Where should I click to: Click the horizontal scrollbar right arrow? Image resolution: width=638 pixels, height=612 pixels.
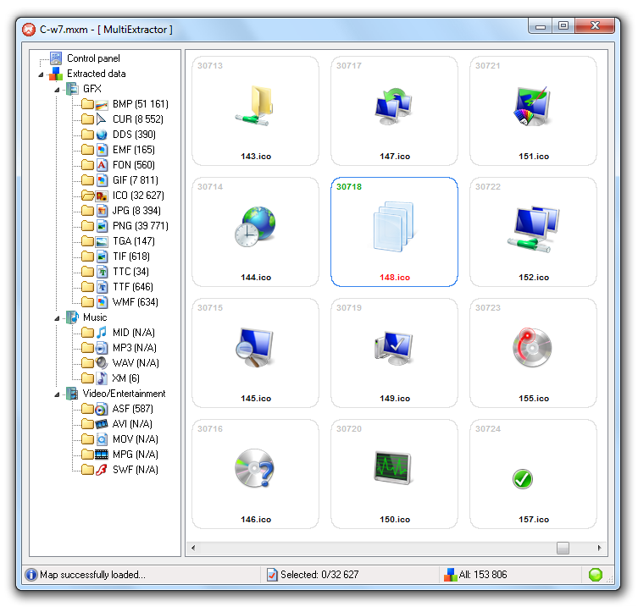click(600, 548)
